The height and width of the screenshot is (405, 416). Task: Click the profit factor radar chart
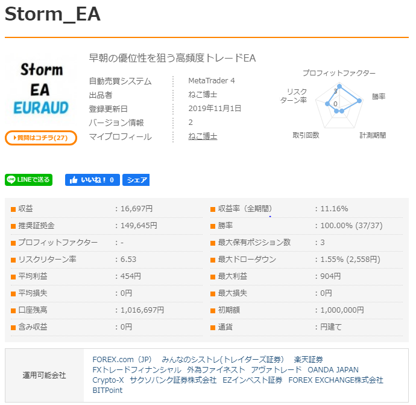[339, 104]
